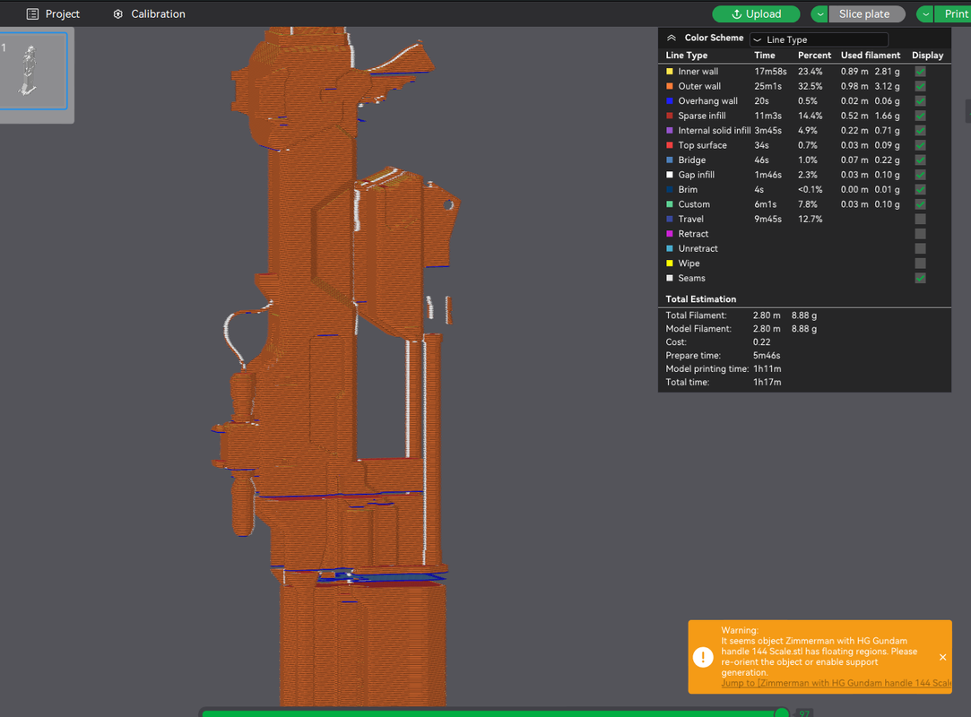The width and height of the screenshot is (971, 717).
Task: Click the yellow Wipe color swatch
Action: pyautogui.click(x=670, y=263)
